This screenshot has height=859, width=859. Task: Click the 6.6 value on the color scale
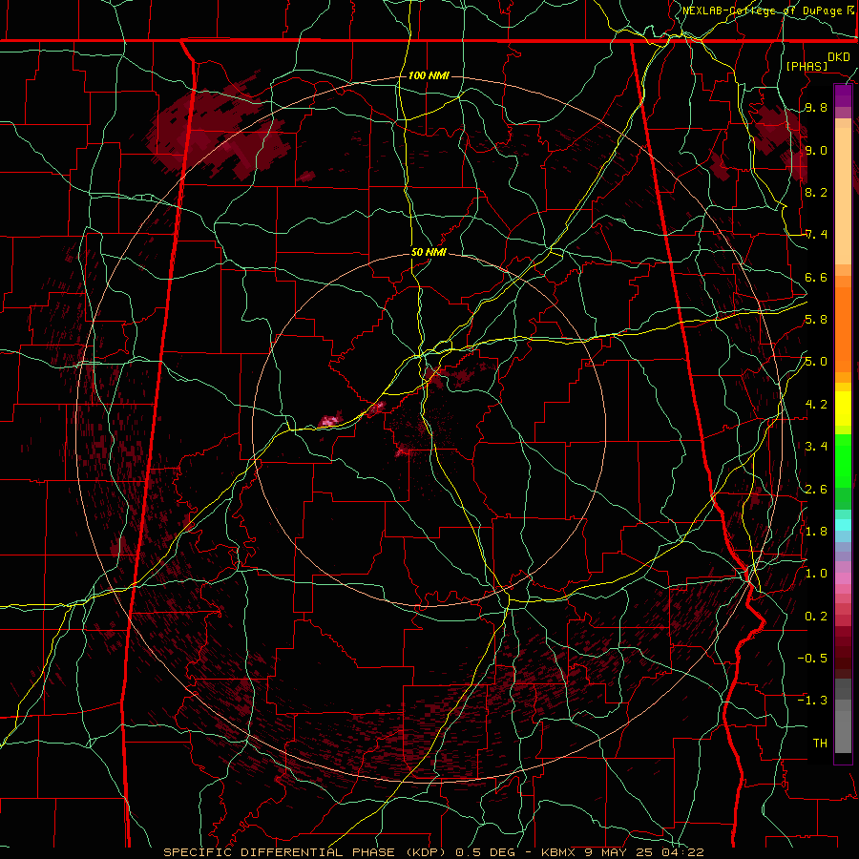click(x=816, y=277)
